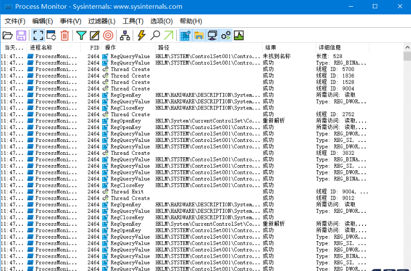This screenshot has width=411, height=271.
Task: Open the 过滤器(L) menu
Action: (x=102, y=21)
